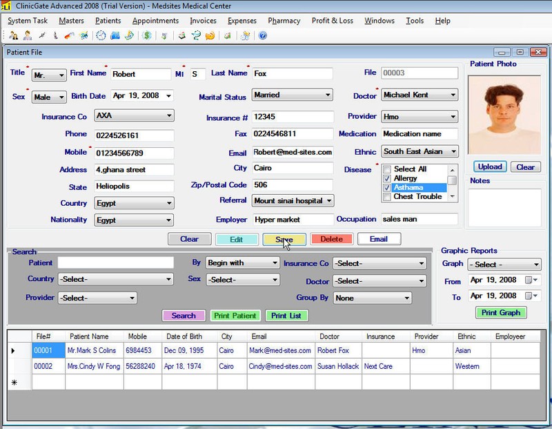Click the Mark@med-sites.com email cell
This screenshot has width=552, height=429.
coord(281,351)
